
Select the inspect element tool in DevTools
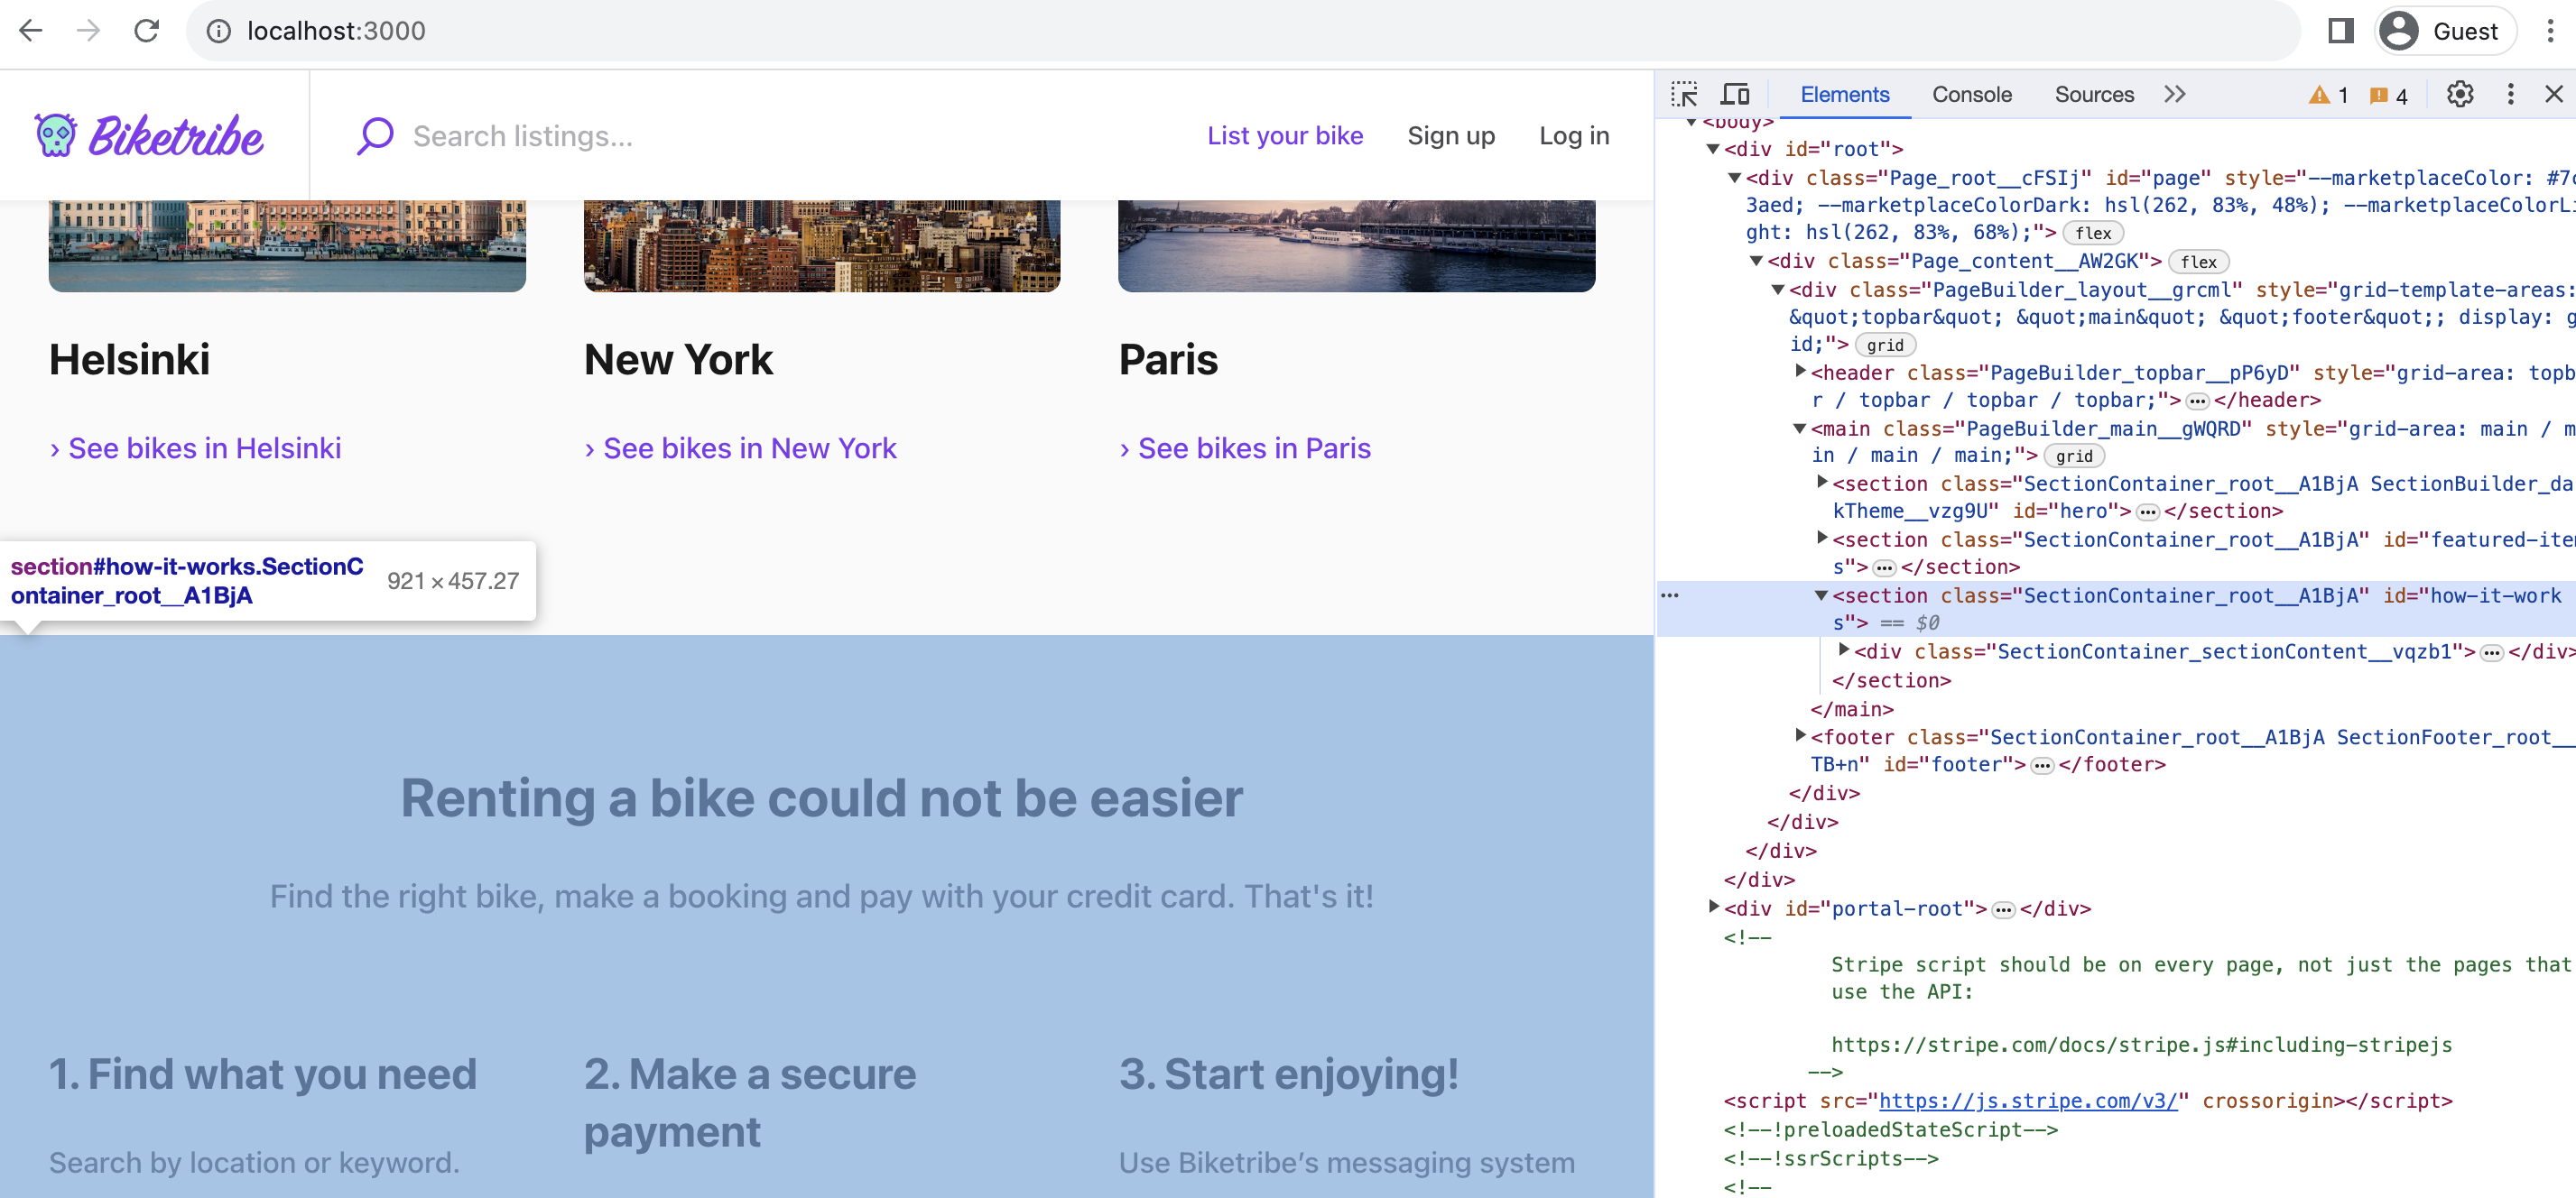tap(1685, 94)
